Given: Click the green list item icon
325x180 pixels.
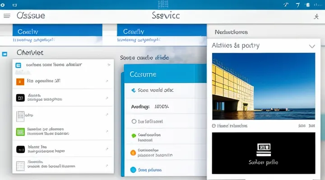Looking at the screenshot, I should click(20, 132).
